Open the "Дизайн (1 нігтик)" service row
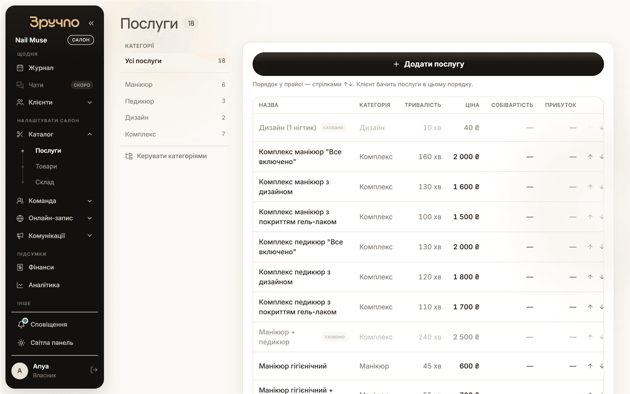 coord(428,128)
